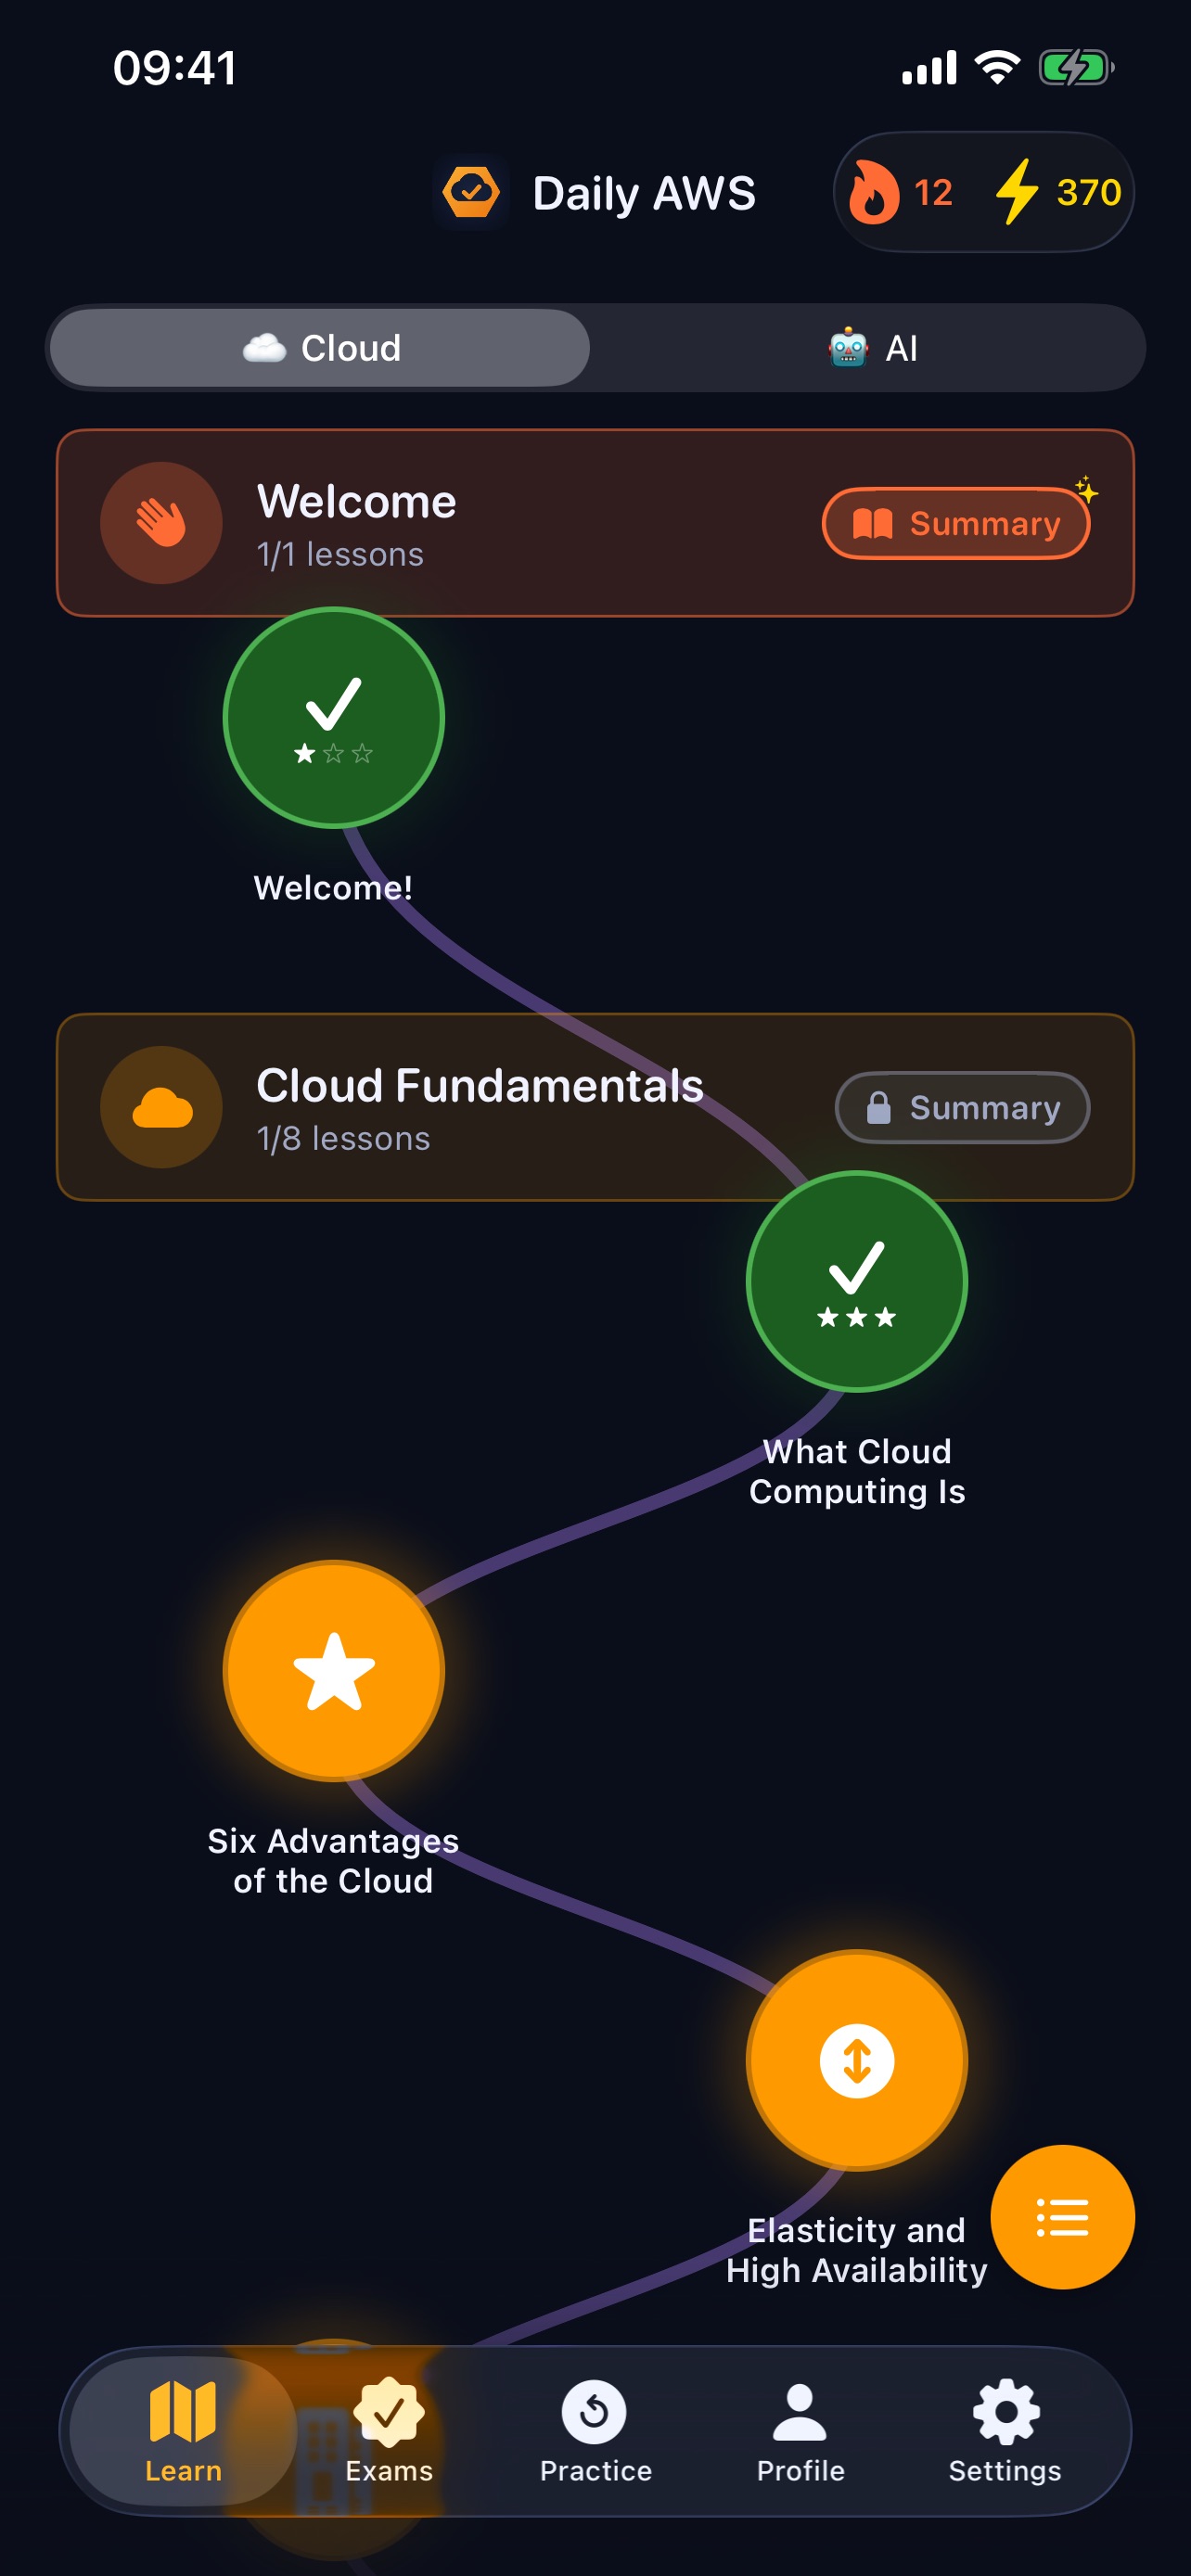Tap the Wi-Fi status icon

click(997, 67)
